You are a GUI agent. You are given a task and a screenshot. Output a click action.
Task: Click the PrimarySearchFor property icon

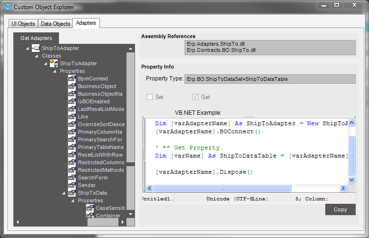[x=72, y=139]
